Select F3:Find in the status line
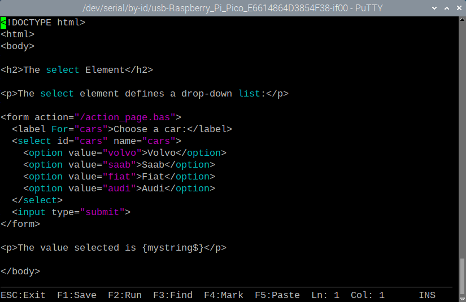 tap(173, 295)
